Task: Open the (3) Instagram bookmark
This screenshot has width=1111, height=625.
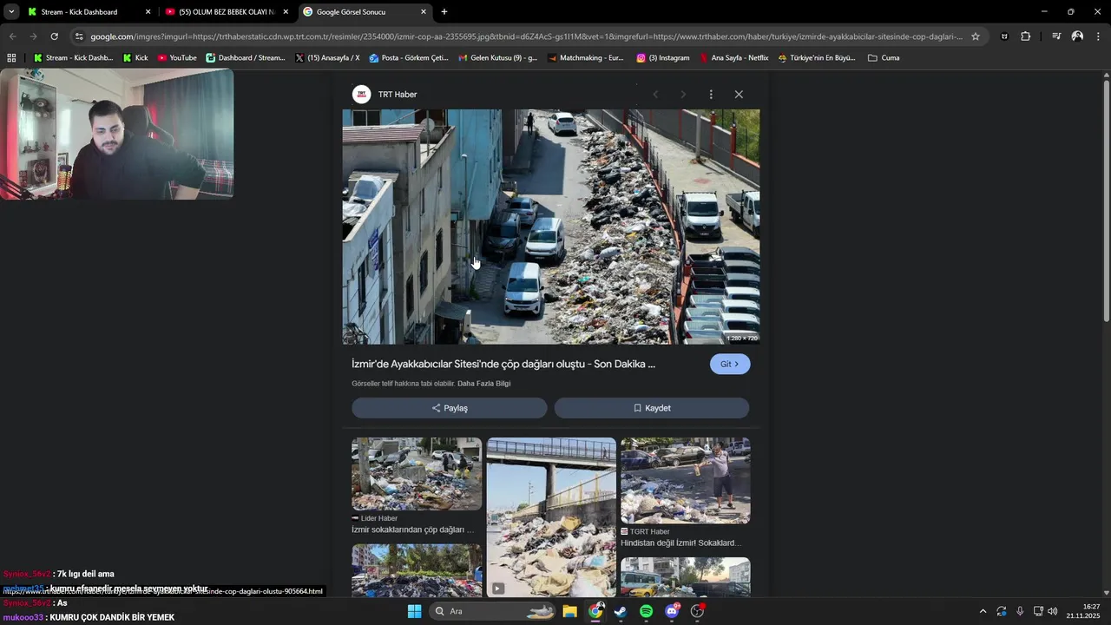Action: (663, 58)
